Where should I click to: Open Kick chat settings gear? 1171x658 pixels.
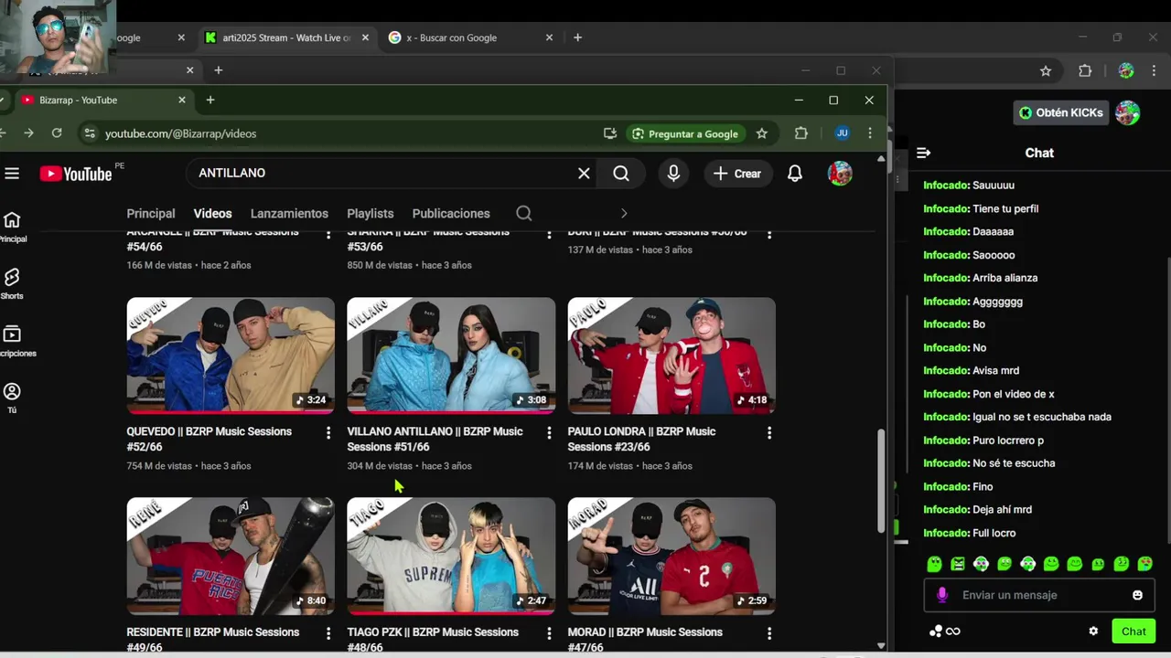tap(1093, 631)
